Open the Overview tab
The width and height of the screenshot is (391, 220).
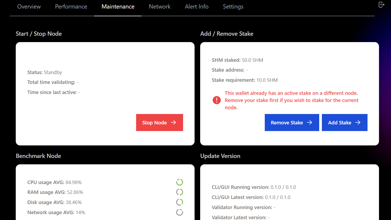point(29,7)
